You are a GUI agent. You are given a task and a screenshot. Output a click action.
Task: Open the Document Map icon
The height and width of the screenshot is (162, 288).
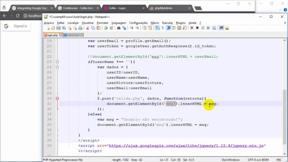[x=179, y=28]
